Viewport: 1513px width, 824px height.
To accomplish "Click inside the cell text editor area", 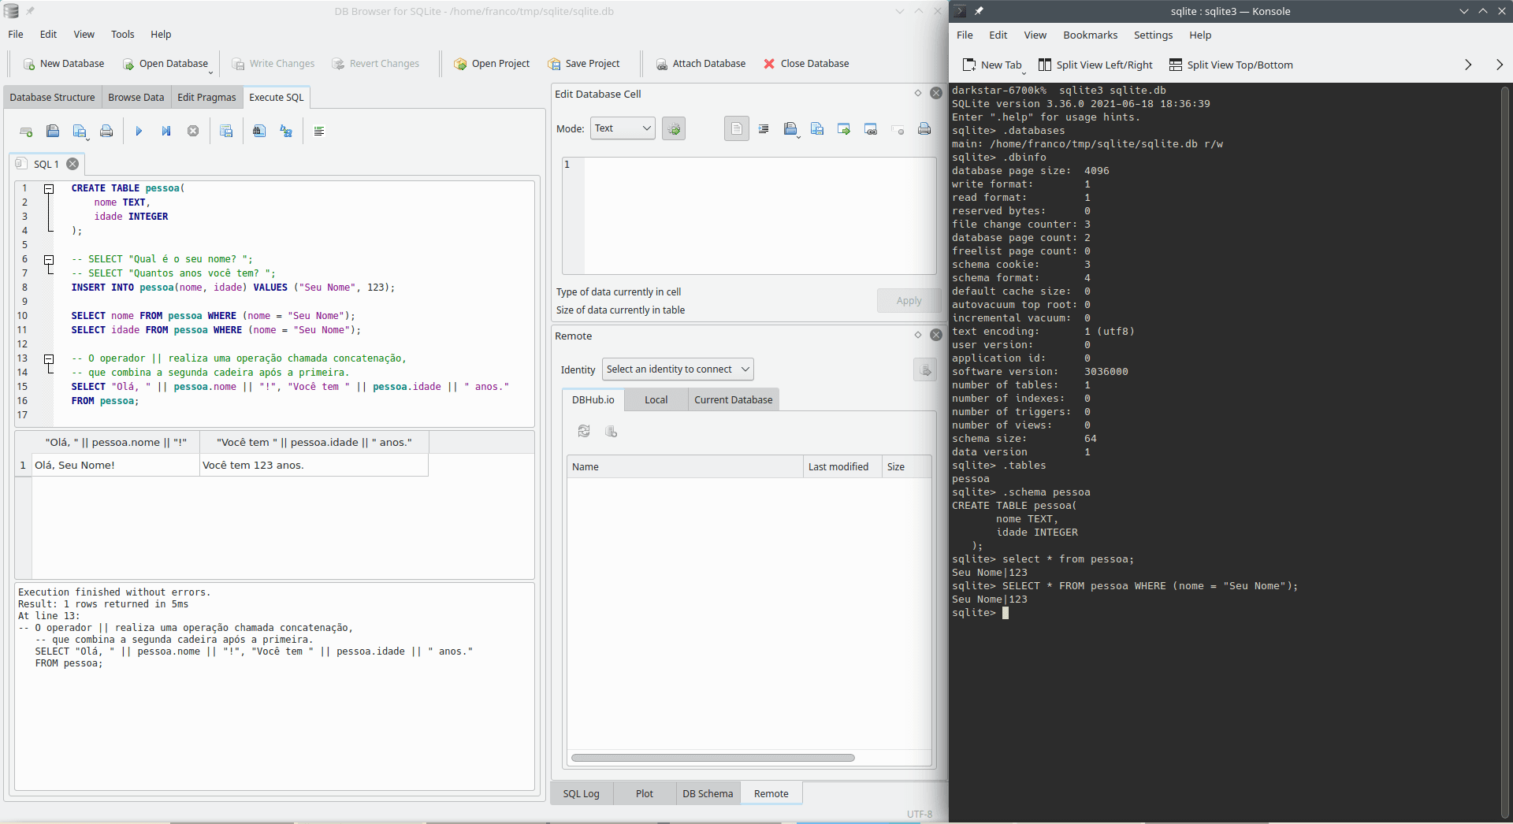I will pos(760,215).
